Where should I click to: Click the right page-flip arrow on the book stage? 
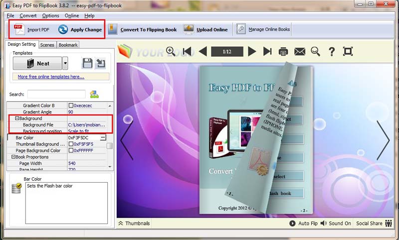(383, 140)
